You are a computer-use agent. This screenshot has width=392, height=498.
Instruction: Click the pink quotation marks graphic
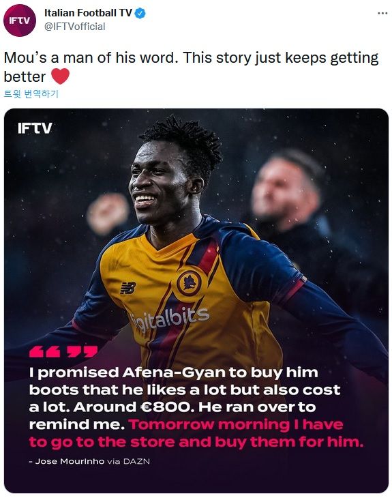63,352
